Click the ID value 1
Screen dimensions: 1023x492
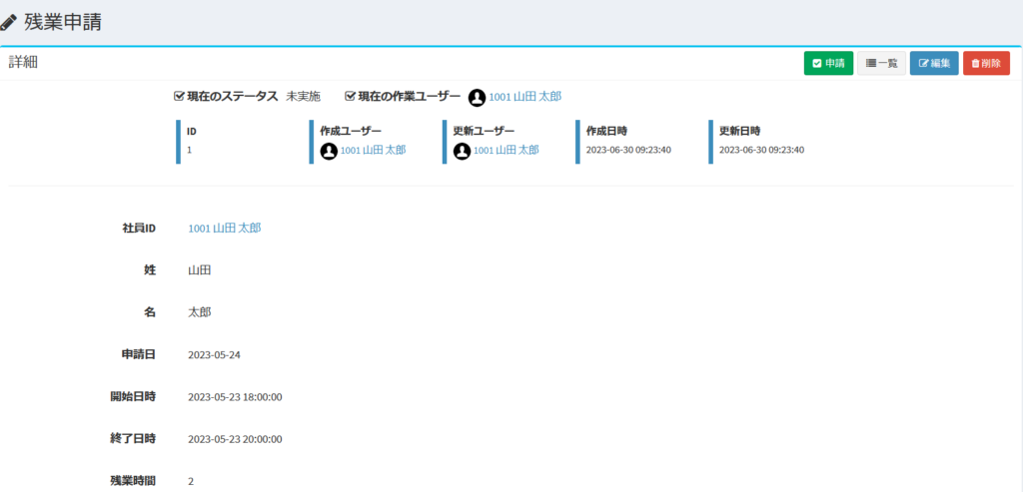tap(189, 150)
